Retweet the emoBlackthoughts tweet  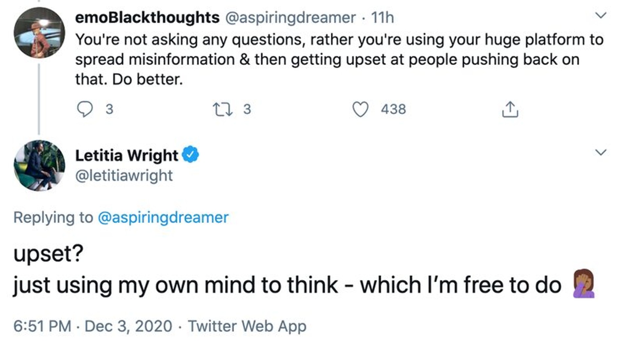(x=223, y=109)
